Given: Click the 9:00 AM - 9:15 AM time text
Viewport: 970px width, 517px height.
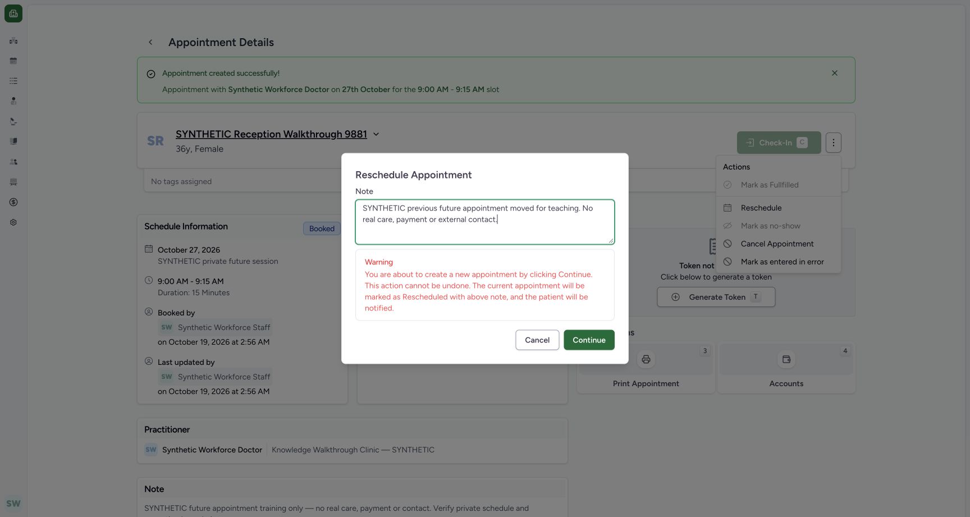Looking at the screenshot, I should pos(191,281).
